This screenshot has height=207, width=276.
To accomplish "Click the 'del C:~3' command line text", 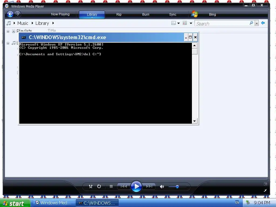I will coord(92,54).
